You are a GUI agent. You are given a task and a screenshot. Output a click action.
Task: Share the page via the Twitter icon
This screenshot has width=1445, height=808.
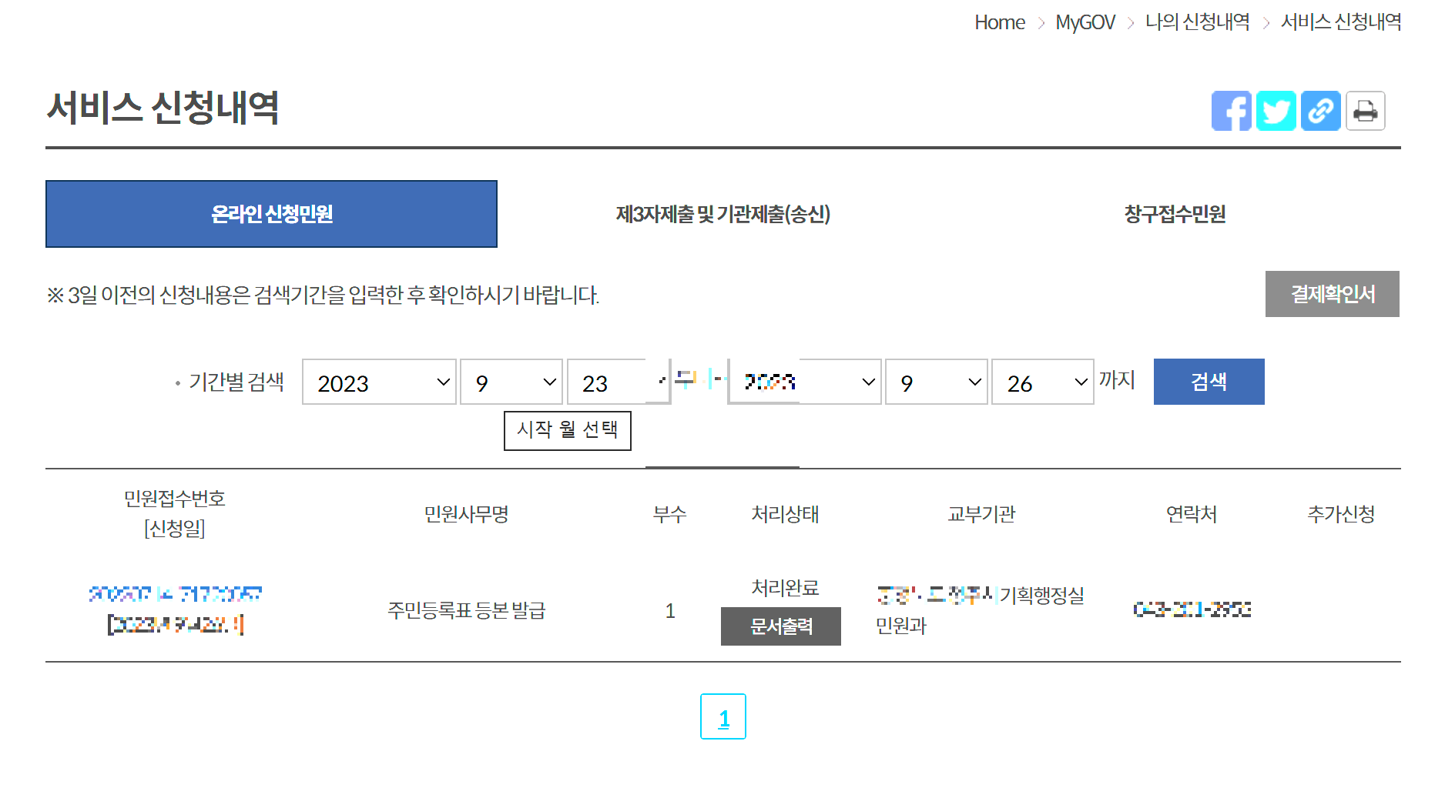[x=1276, y=111]
